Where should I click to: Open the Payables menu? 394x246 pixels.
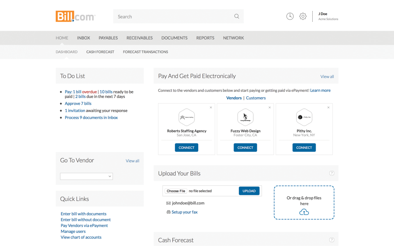[108, 38]
